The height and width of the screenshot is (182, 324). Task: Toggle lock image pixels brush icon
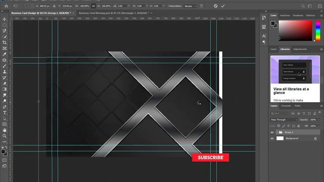(x=283, y=126)
